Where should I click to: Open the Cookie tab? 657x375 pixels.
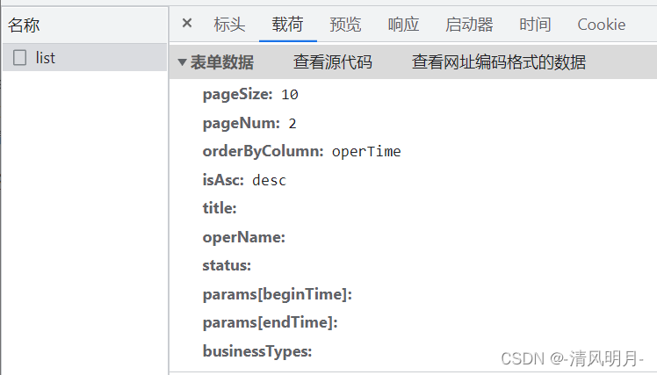602,25
